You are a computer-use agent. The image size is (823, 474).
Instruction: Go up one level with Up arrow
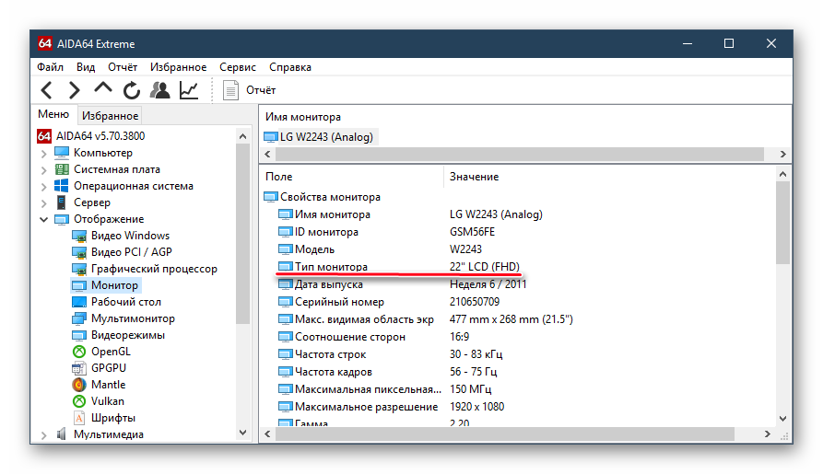tap(103, 89)
